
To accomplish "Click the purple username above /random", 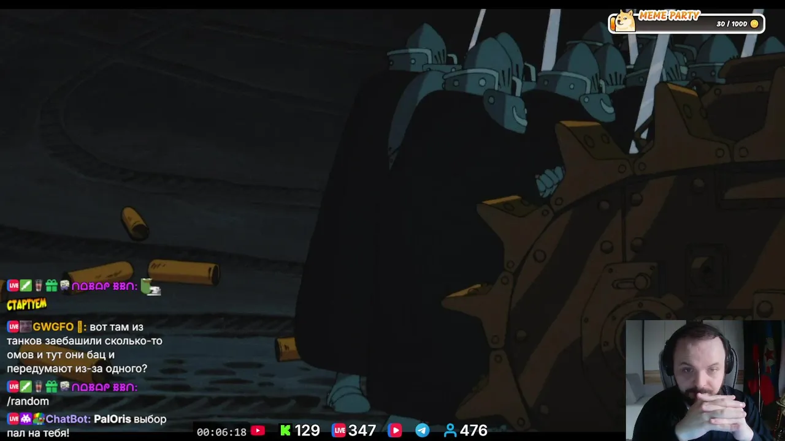I will coord(104,387).
